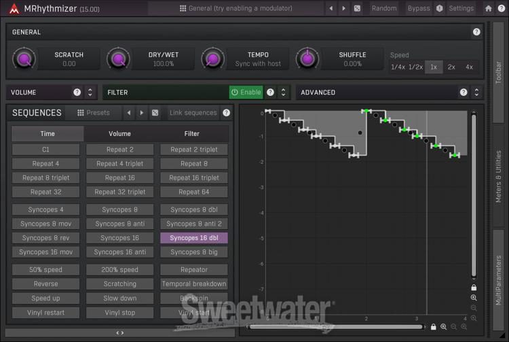This screenshot has height=342, width=509.
Task: Toggle Bypass for the plugin
Action: click(x=419, y=8)
